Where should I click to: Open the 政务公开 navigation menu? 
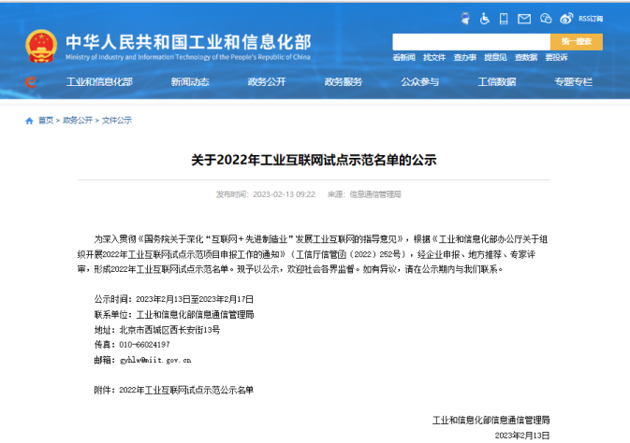[267, 82]
